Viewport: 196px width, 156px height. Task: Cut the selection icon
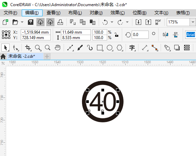pos(72,22)
